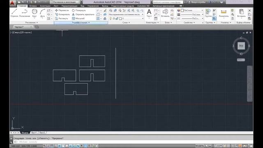This screenshot has height=148, width=263.
Task: Switch to the Лист1 layout tab
Action: coord(34,133)
